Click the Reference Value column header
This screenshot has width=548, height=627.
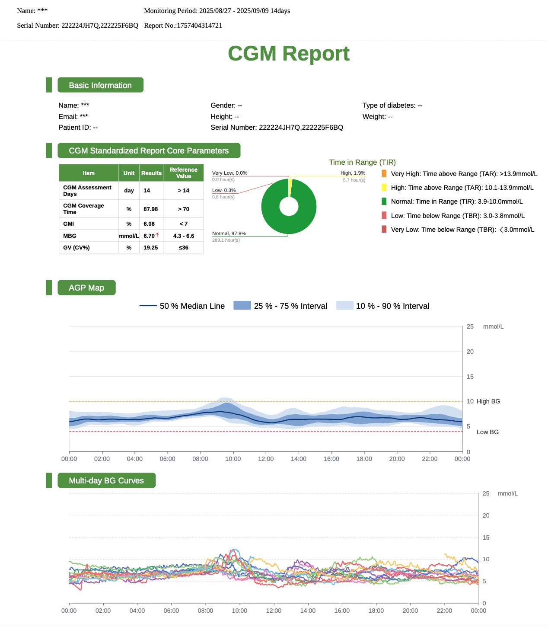pyautogui.click(x=183, y=173)
